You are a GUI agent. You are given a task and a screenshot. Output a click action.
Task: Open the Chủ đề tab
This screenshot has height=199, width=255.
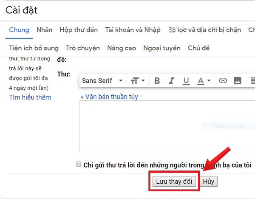[x=198, y=48]
